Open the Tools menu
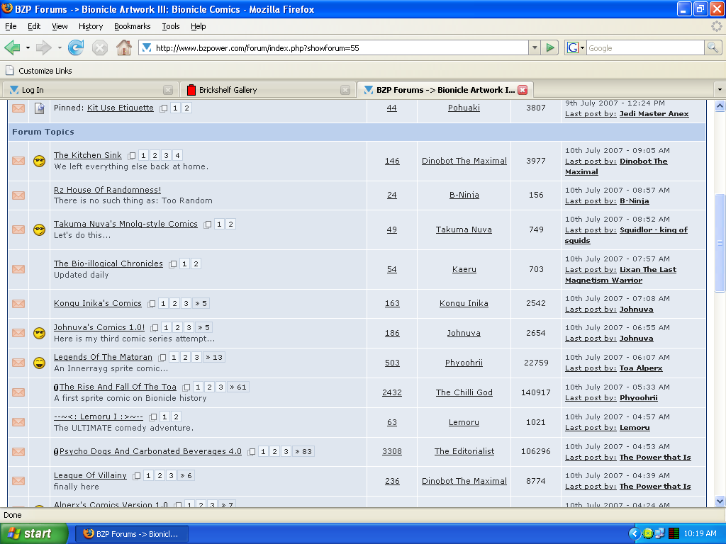 click(170, 26)
